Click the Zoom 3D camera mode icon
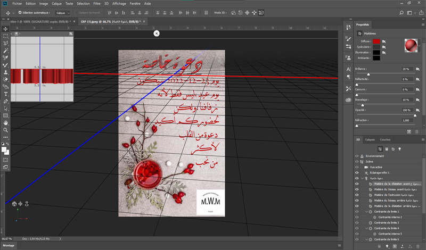This screenshot has width=426, height=250. click(x=261, y=13)
